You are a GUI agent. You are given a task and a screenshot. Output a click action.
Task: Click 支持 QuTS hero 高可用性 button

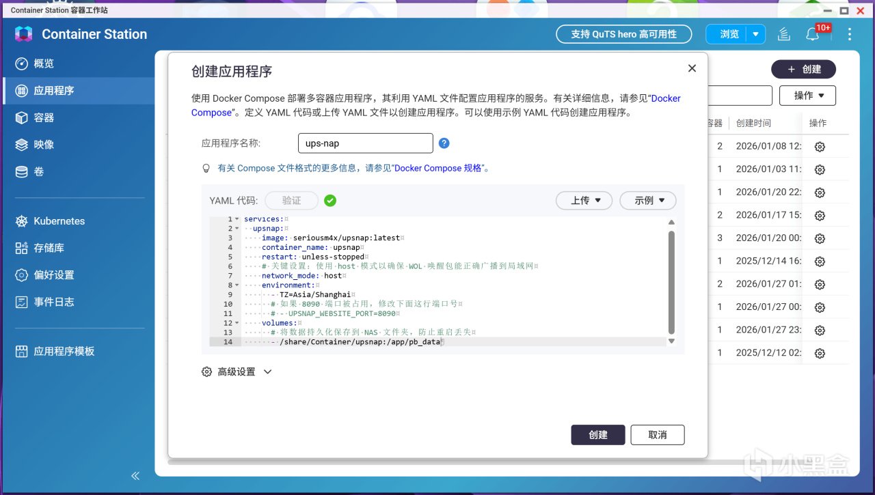623,34
